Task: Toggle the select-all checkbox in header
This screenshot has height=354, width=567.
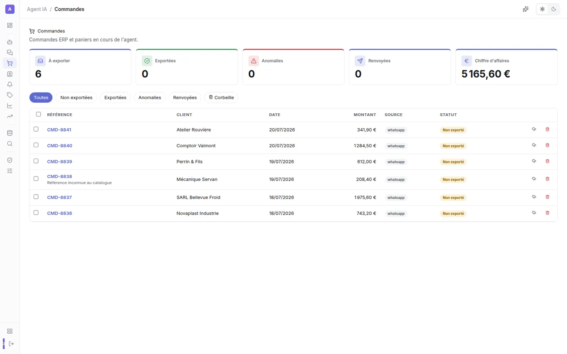Action: 38,114
